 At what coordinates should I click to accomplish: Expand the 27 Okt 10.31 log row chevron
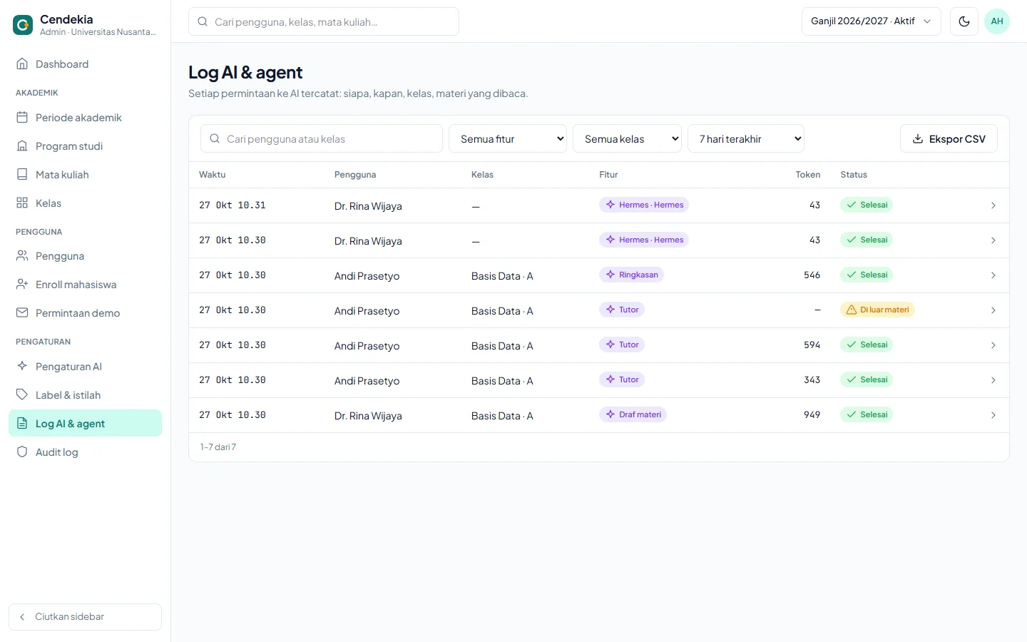pyautogui.click(x=993, y=205)
